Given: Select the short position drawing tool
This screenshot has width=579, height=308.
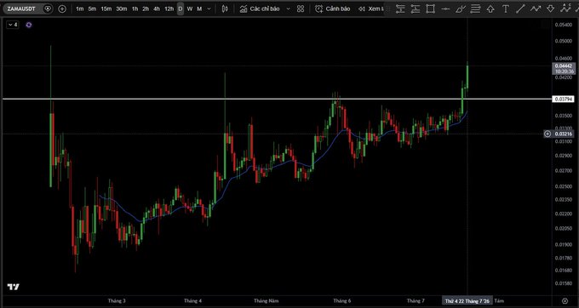Looking at the screenshot, I should (416, 9).
